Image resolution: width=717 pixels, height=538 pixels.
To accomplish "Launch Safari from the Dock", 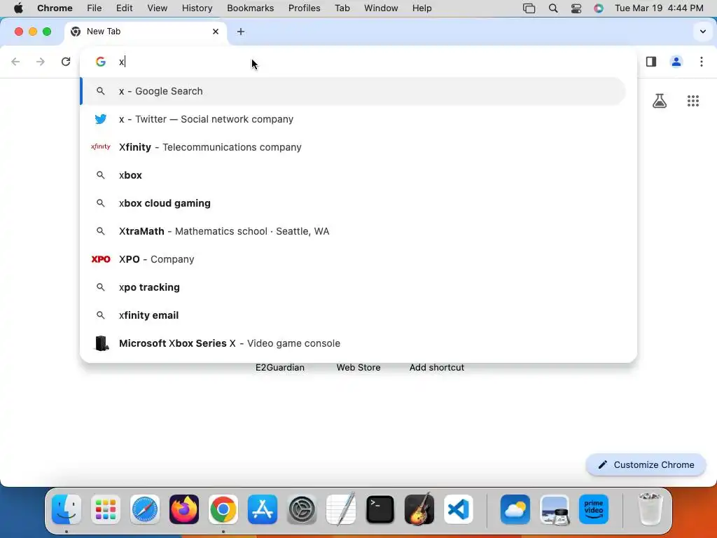I will point(145,509).
